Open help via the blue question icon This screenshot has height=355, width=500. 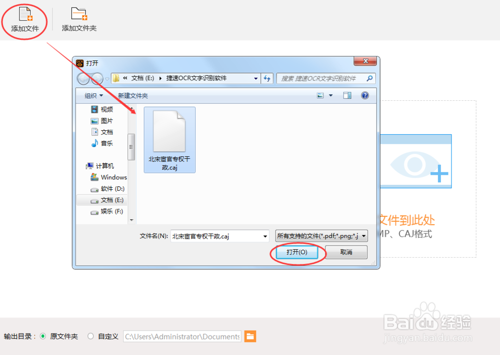coord(365,95)
